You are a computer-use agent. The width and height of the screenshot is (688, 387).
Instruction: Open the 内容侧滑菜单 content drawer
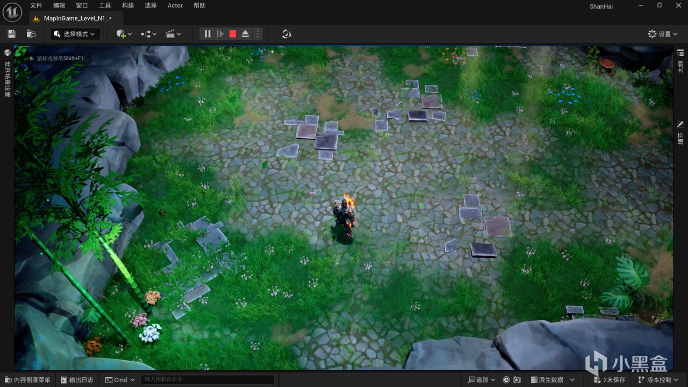[x=27, y=379]
